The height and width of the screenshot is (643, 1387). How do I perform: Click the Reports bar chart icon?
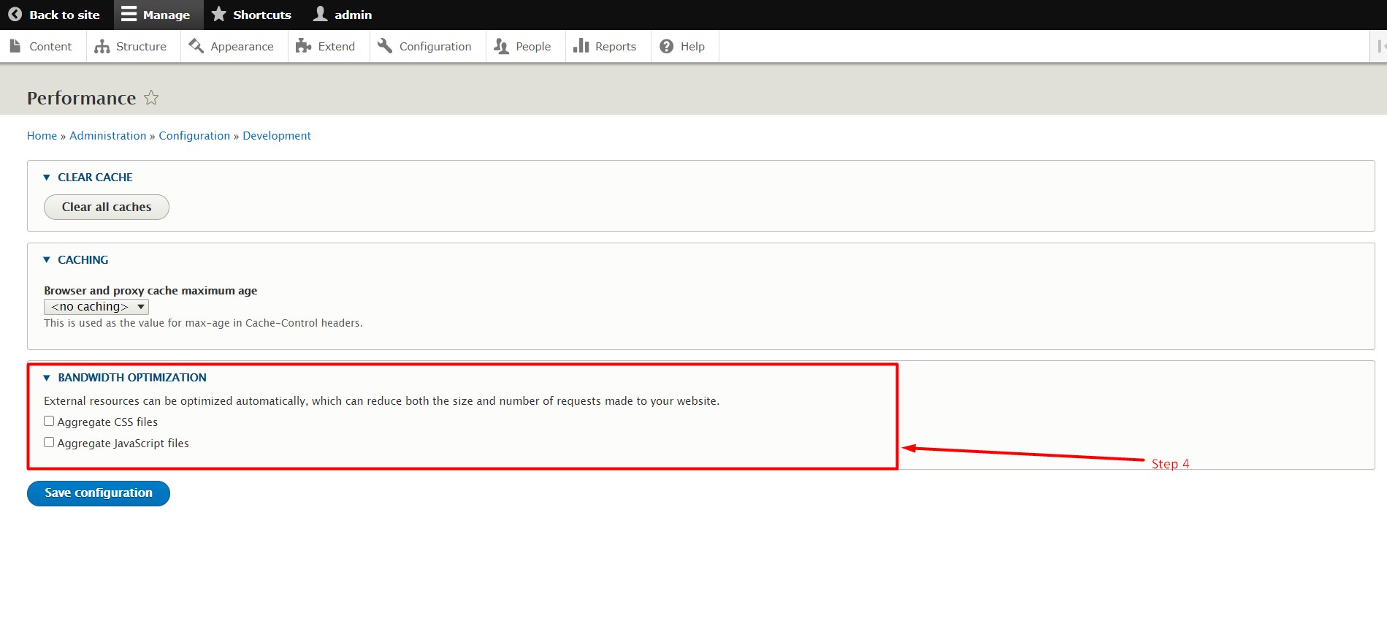pos(581,46)
